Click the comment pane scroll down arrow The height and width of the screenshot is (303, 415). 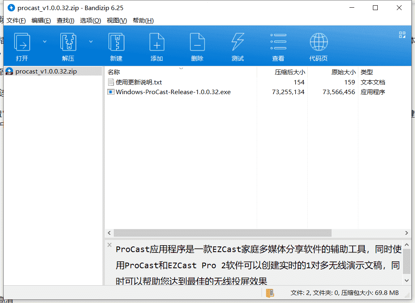pos(407,280)
